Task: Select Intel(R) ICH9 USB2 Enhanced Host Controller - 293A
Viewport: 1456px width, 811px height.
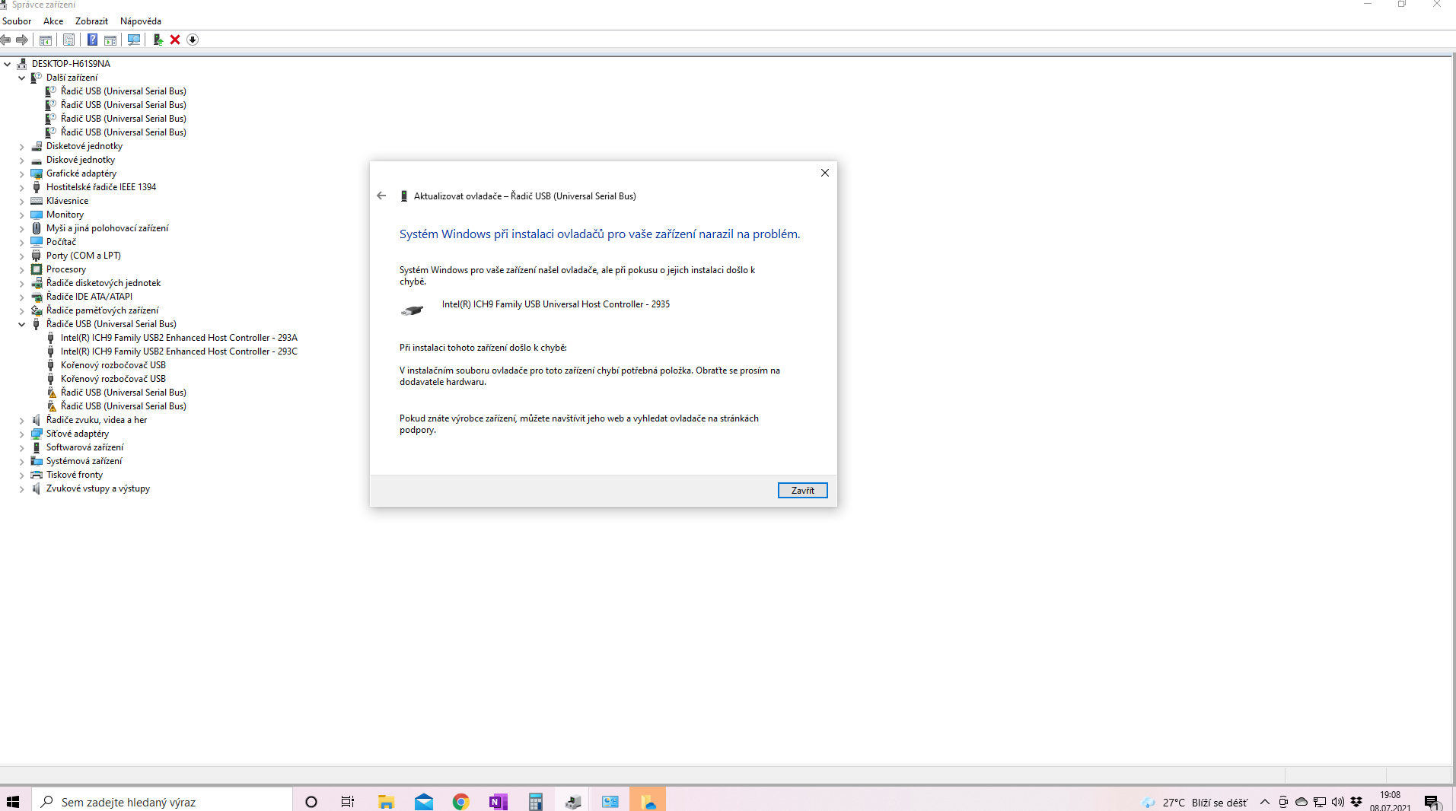Action: tap(179, 338)
